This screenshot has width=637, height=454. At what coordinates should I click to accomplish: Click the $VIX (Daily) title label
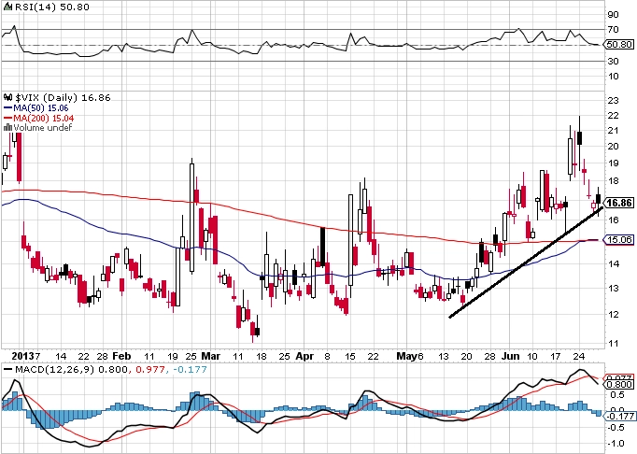(47, 97)
